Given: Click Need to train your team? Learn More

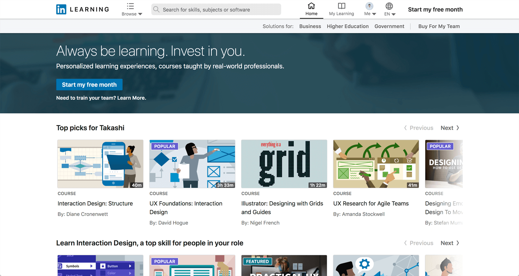Looking at the screenshot, I should pos(101,98).
